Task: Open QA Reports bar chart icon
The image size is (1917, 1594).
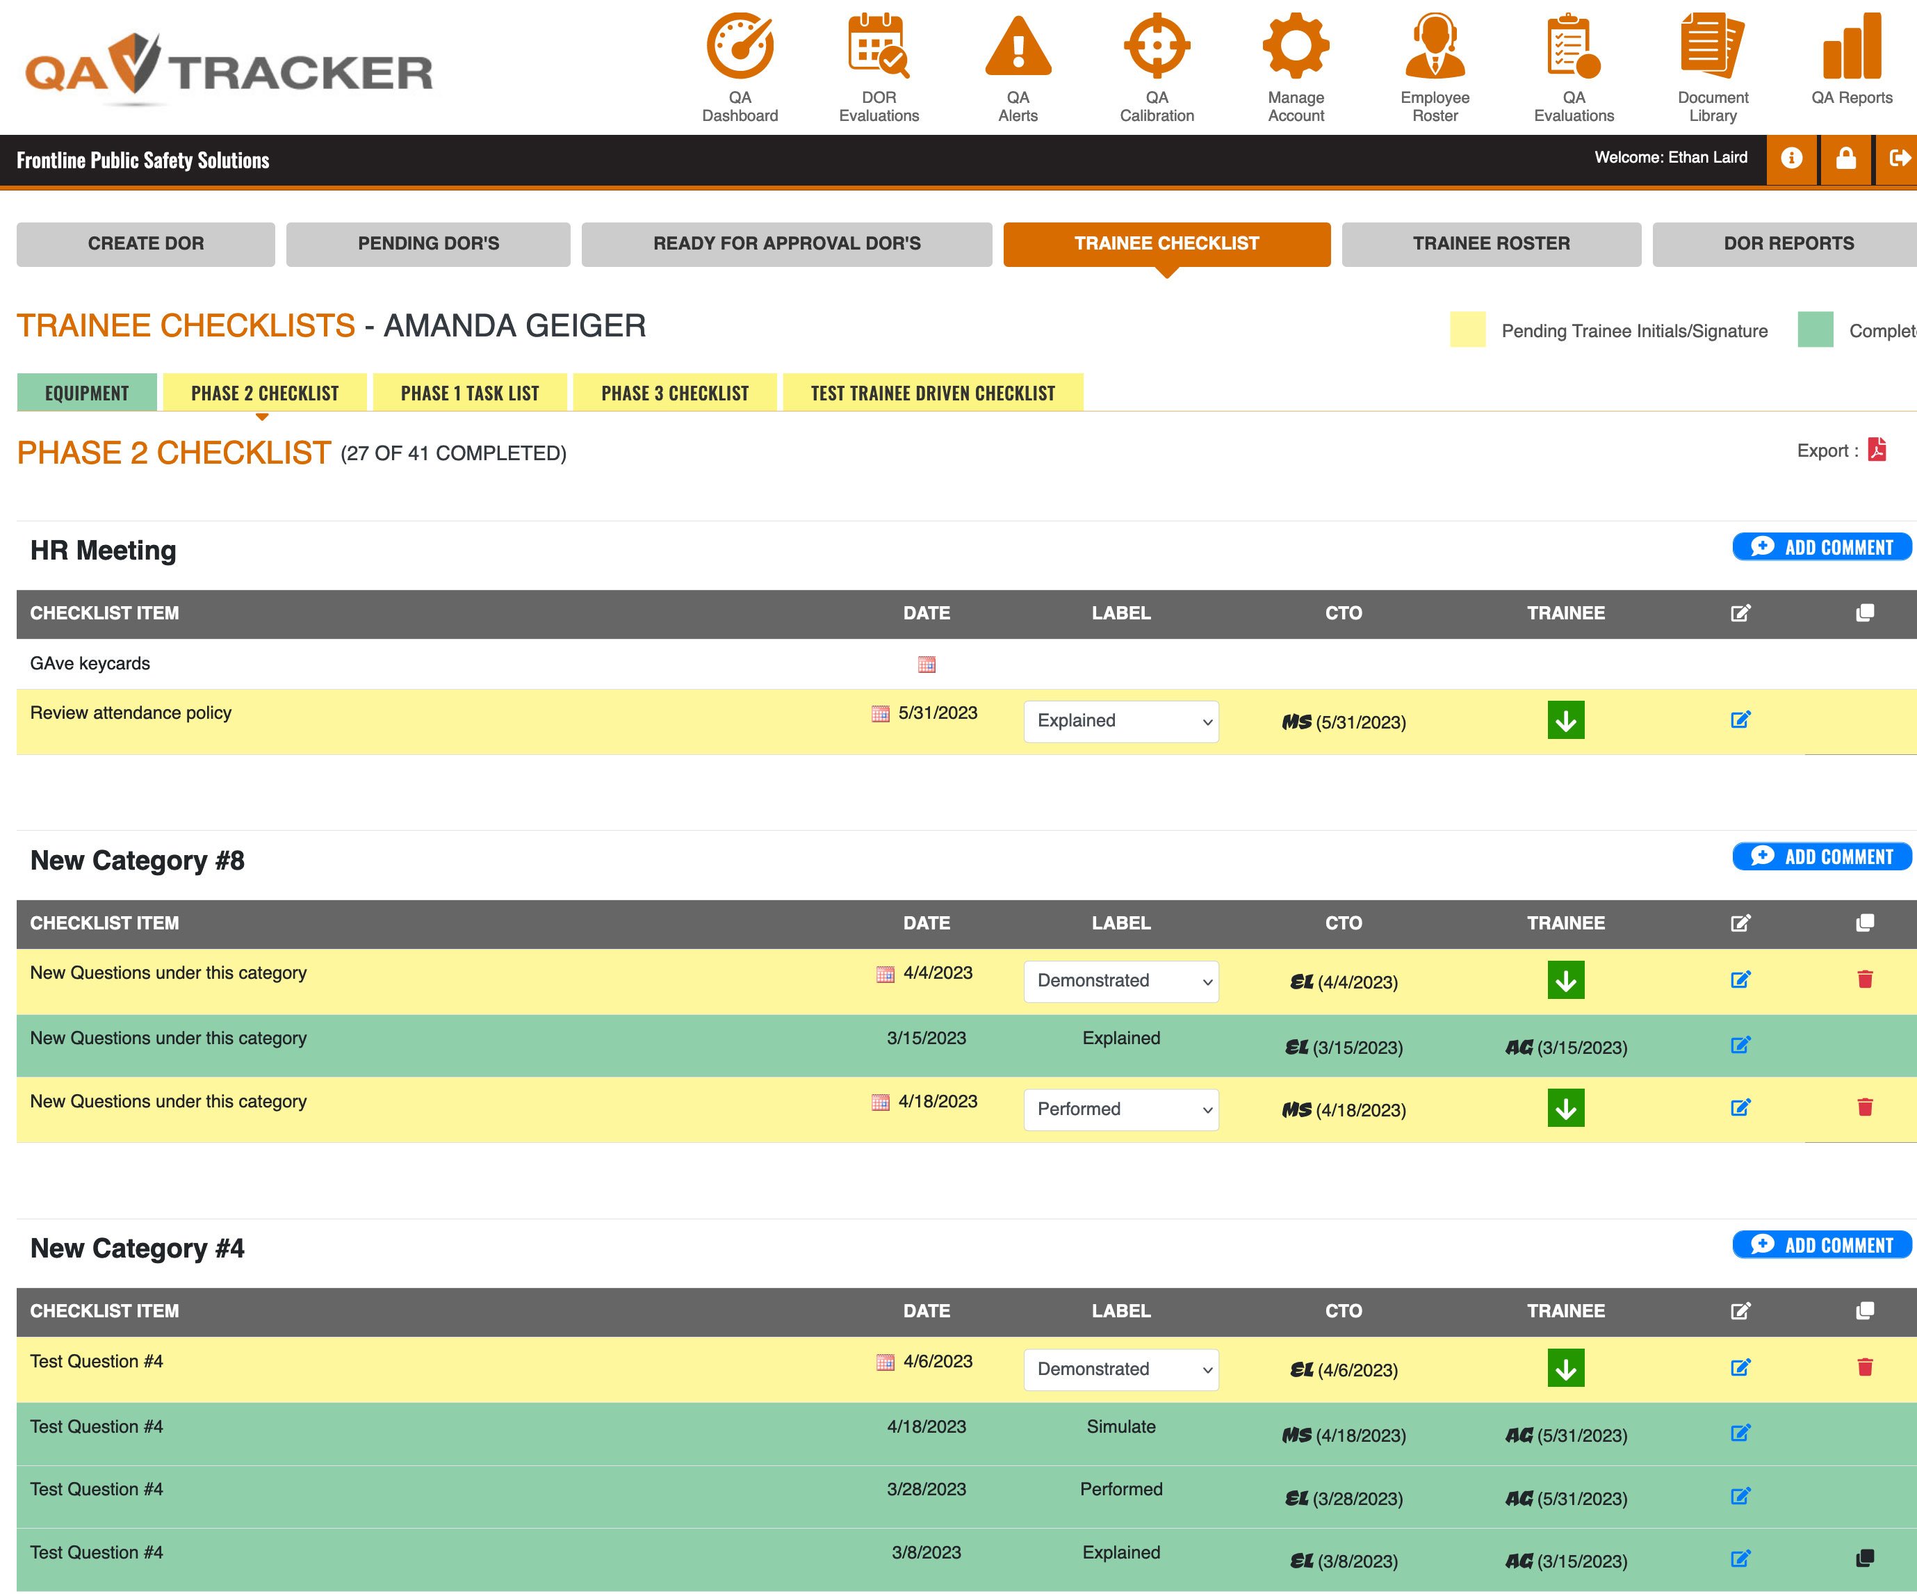Action: click(x=1851, y=46)
